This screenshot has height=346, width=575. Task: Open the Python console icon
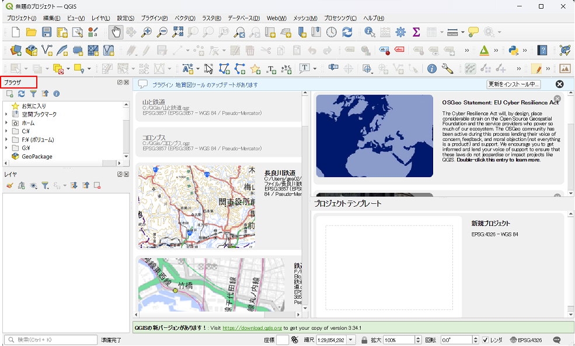tap(514, 51)
